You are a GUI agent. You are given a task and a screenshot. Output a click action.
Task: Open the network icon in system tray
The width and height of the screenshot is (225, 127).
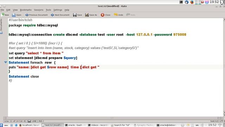pyautogui.click(x=220, y=125)
